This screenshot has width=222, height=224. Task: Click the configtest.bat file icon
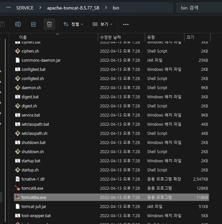(x=18, y=69)
